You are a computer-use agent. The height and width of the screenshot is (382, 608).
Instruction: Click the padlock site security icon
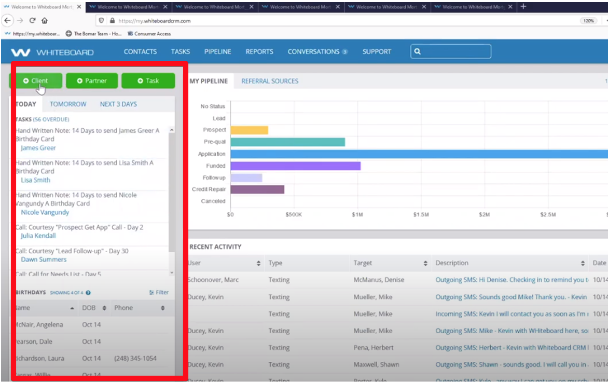coord(113,21)
